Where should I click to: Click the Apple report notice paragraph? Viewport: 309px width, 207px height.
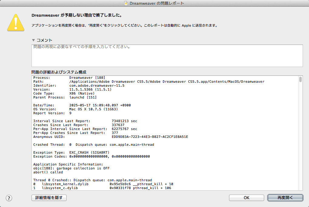point(125,25)
